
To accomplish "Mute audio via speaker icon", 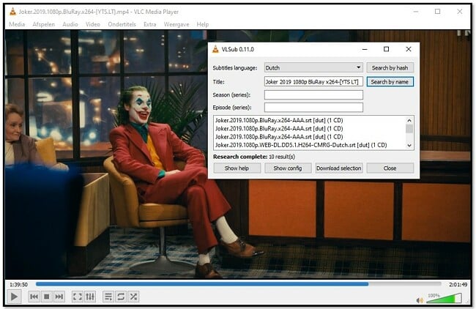I will tap(420, 300).
